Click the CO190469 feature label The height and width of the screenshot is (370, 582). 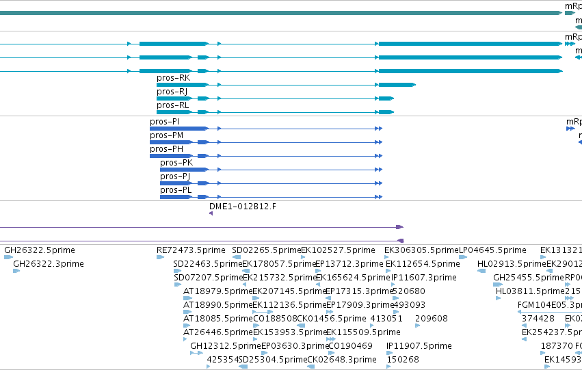click(x=351, y=346)
